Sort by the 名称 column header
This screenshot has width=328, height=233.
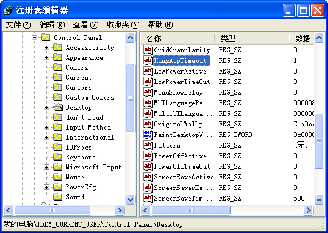(177, 38)
